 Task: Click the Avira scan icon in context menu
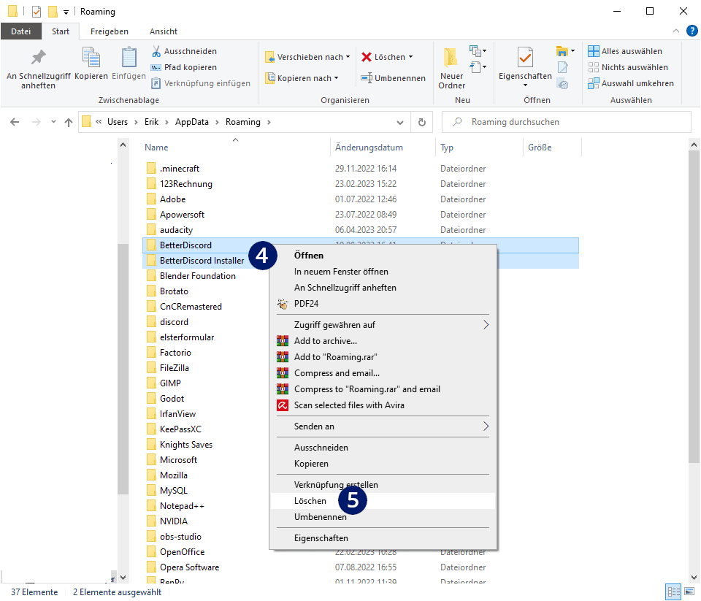(283, 405)
